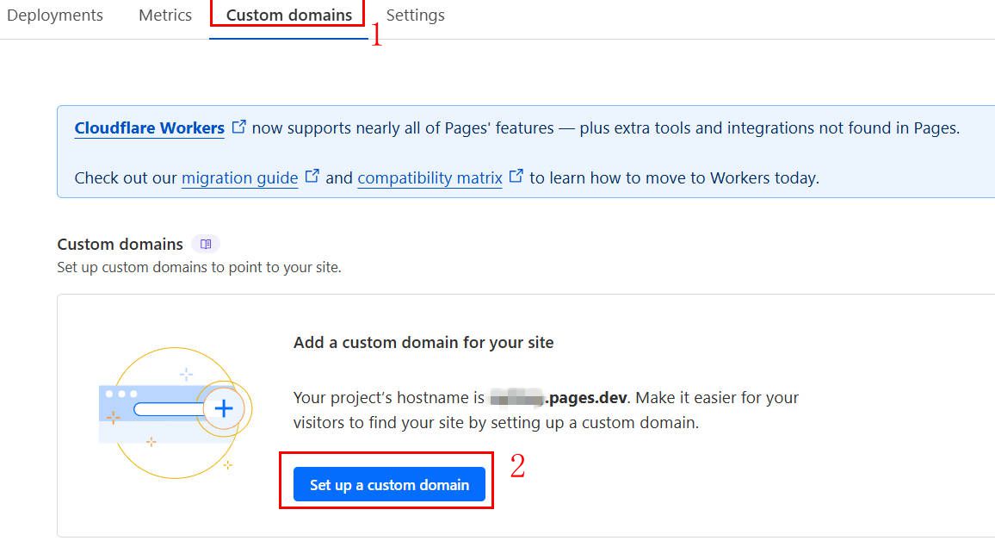Open the compatibility matrix link

tap(430, 178)
